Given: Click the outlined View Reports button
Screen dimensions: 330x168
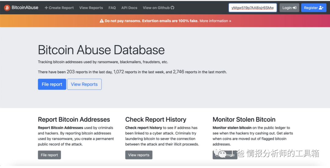Looking at the screenshot, I should [84, 84].
